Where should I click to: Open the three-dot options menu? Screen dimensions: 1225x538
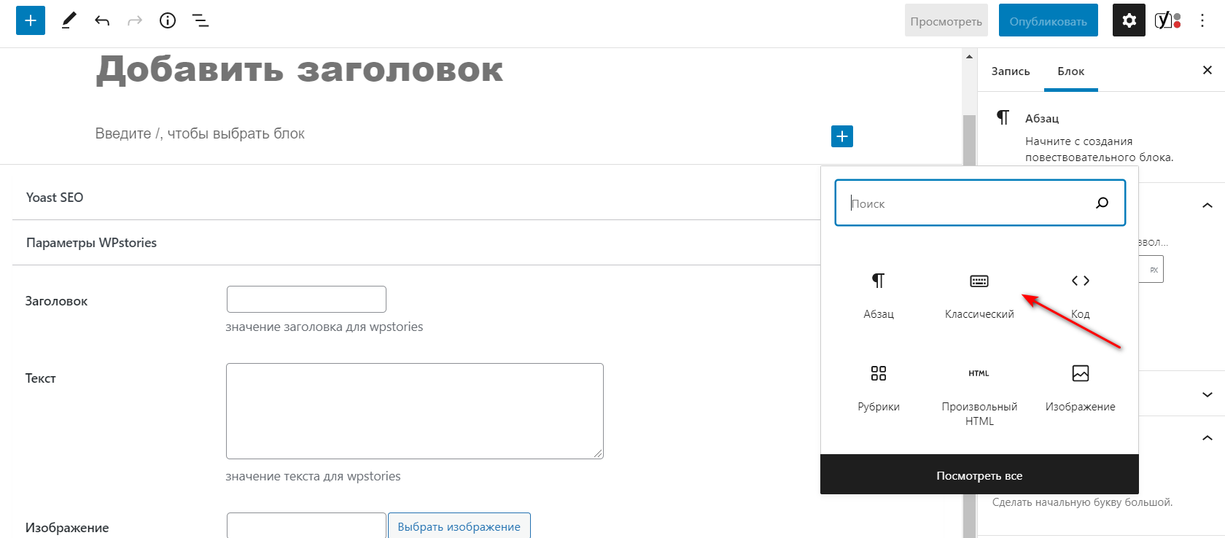[x=1202, y=20]
